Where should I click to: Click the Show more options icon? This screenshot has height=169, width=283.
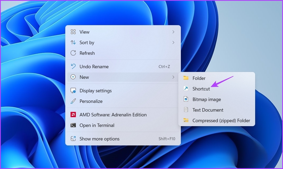coord(73,139)
